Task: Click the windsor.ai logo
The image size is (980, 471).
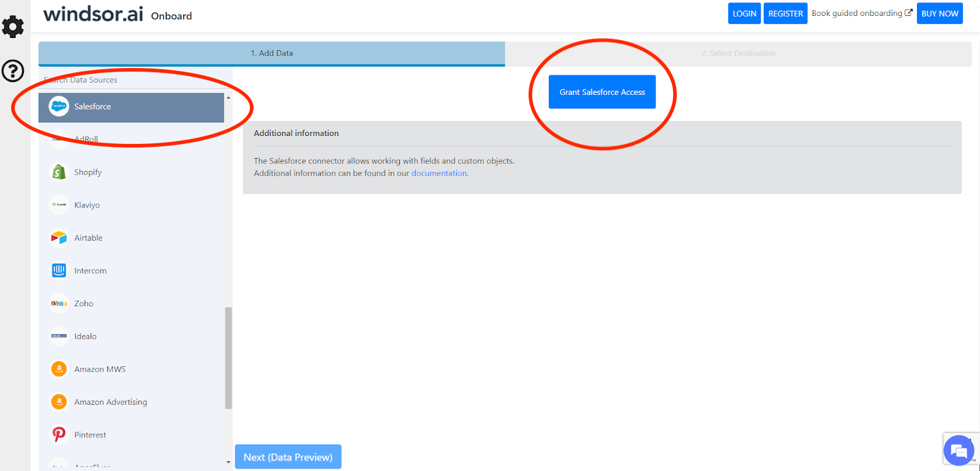Action: pyautogui.click(x=93, y=13)
